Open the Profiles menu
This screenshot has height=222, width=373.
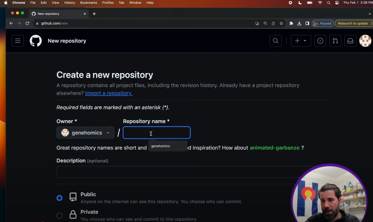108,3
